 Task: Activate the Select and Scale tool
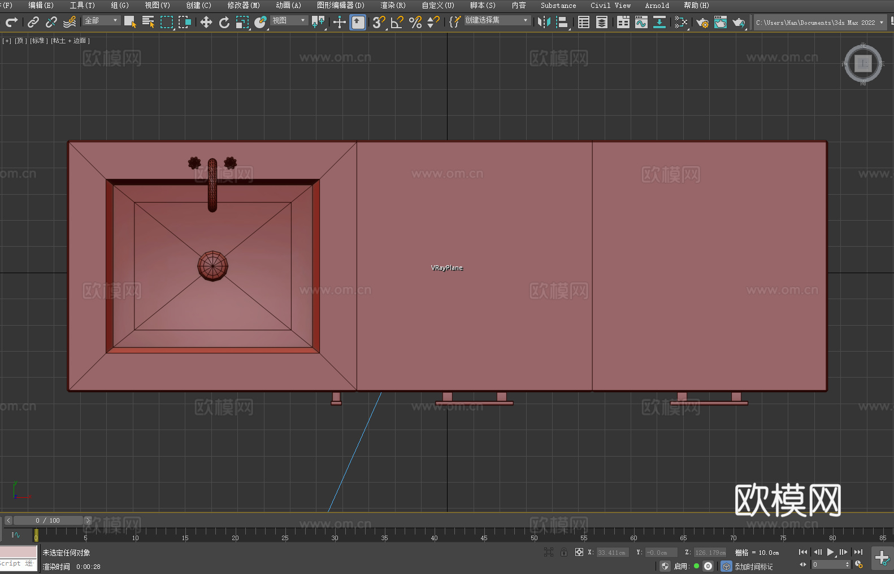click(242, 22)
